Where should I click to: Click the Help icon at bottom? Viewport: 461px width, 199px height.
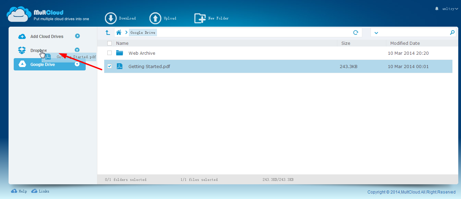coord(14,191)
